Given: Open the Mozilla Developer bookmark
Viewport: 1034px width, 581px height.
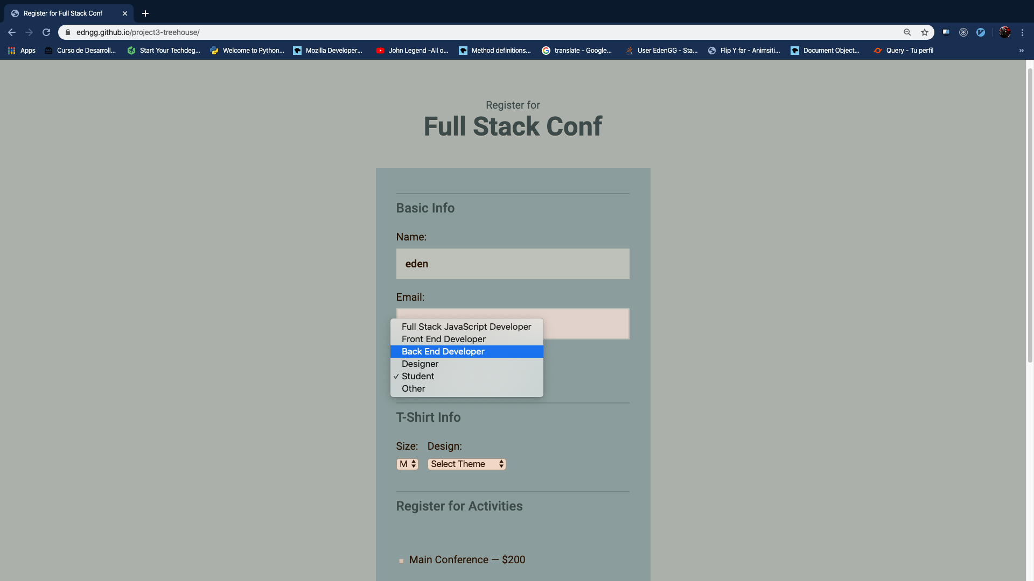Looking at the screenshot, I should pos(328,51).
